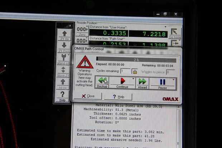Minimize the main application window
Viewport: 222px width, 148px height.
158,14
